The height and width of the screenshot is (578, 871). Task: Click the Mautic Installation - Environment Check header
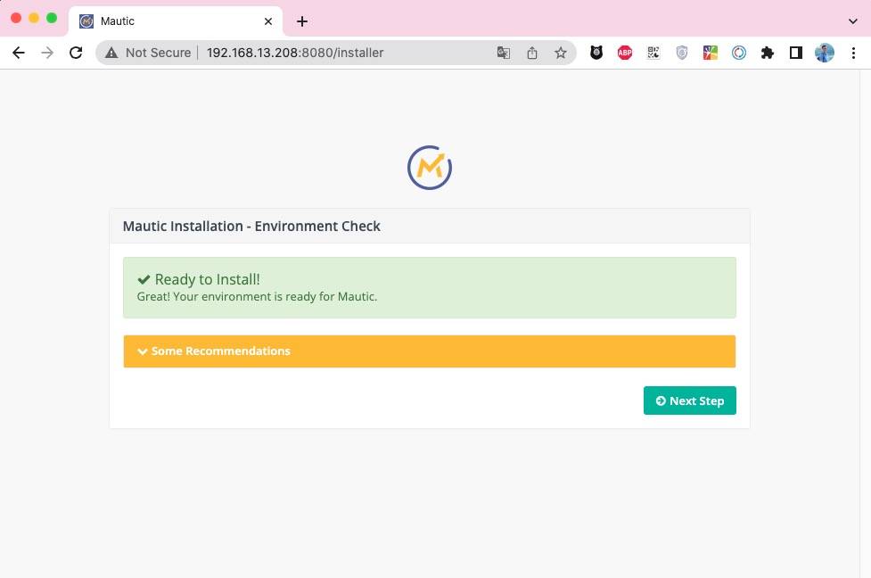pos(251,227)
